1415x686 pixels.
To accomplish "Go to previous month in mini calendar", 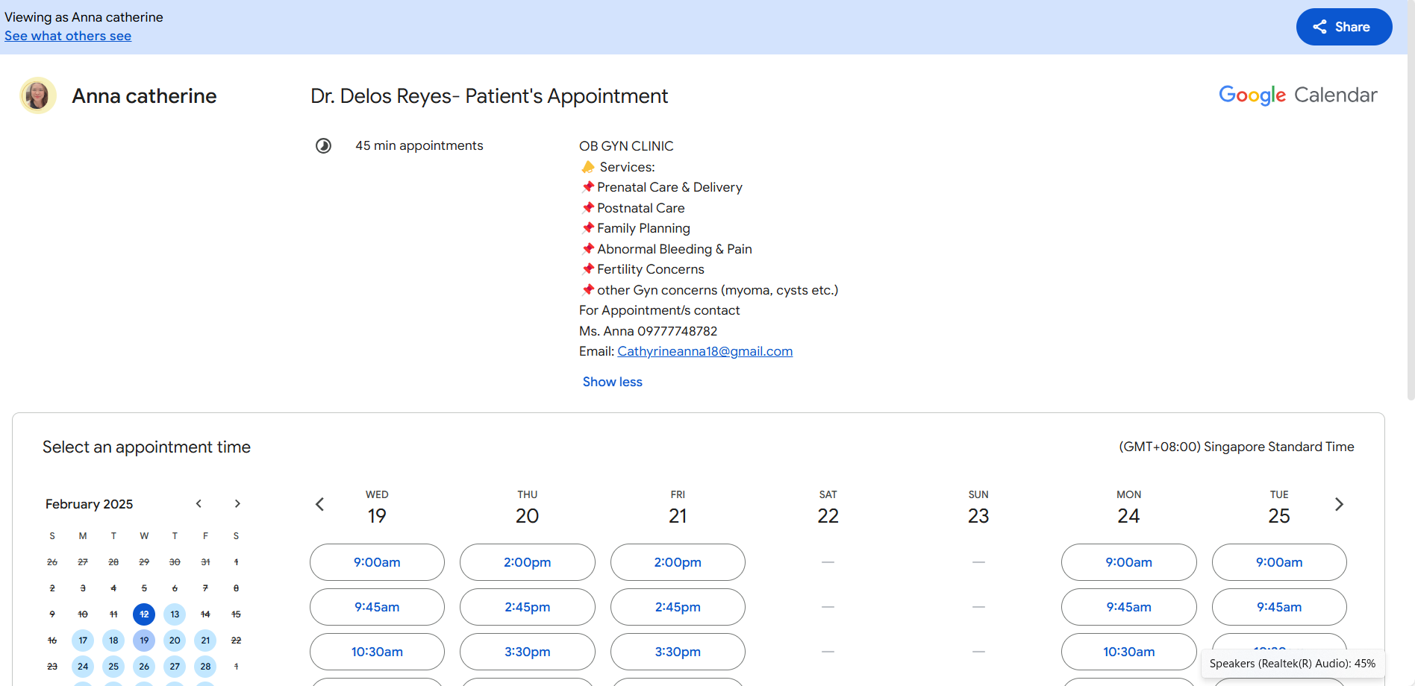I will [x=199, y=504].
